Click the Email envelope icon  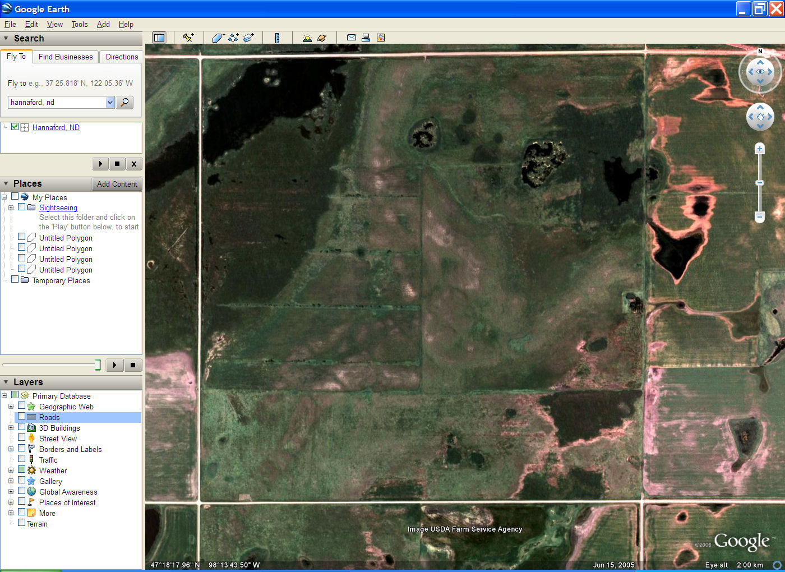click(352, 38)
